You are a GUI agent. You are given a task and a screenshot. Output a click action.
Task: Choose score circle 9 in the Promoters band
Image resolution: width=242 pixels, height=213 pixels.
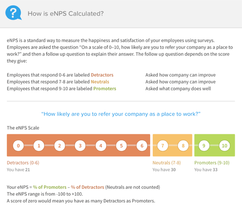[x=204, y=146]
